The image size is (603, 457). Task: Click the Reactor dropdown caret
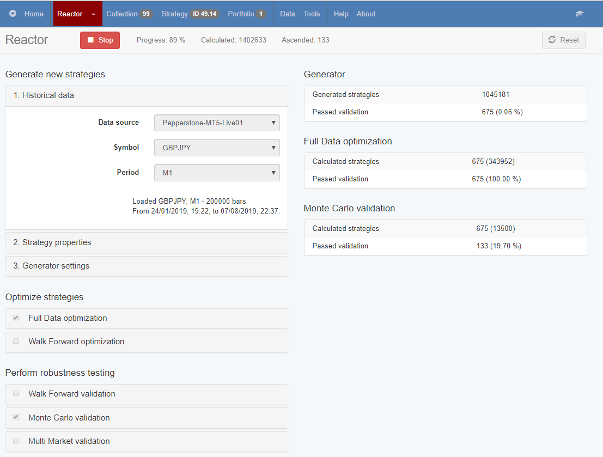click(x=93, y=14)
